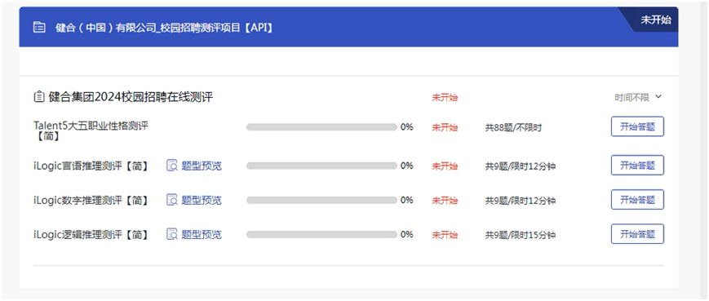Screen dimensions: 709x301
Task: Open 题型预览 link for 逻辑推理测评
Action: (202, 235)
